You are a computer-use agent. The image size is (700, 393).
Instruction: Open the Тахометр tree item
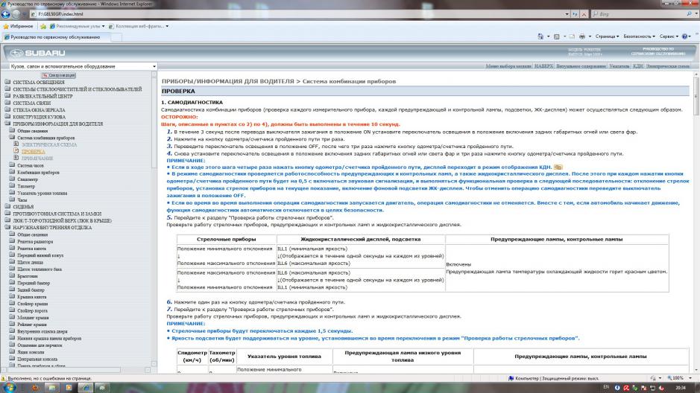26,186
